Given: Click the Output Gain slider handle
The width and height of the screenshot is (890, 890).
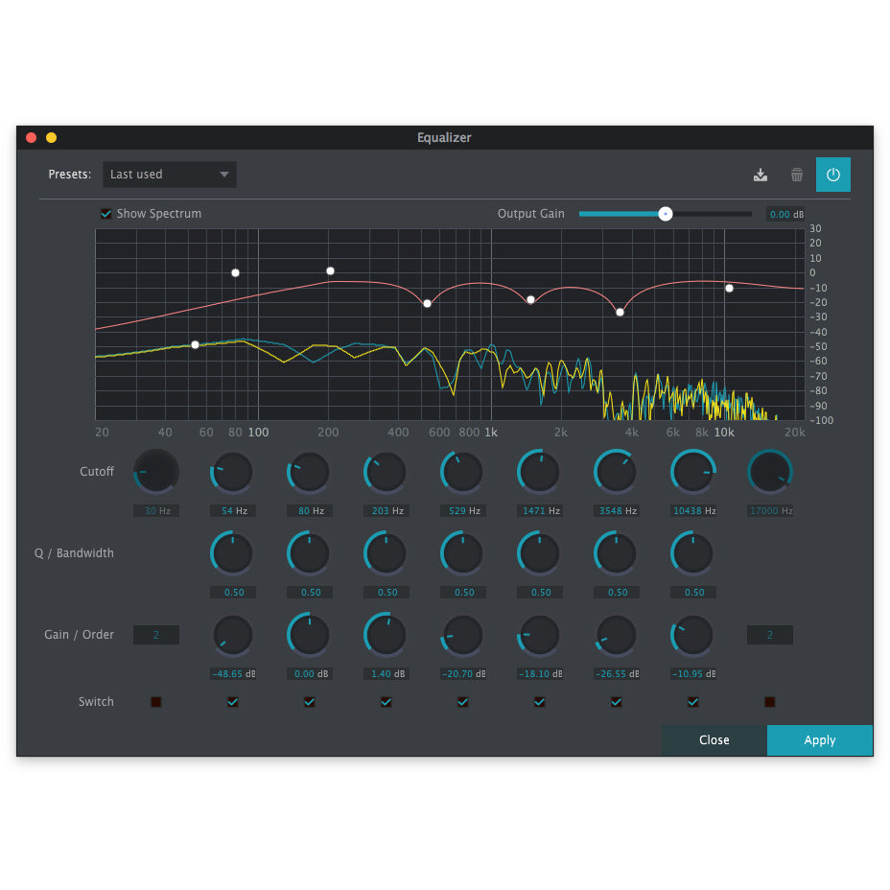Looking at the screenshot, I should point(666,214).
